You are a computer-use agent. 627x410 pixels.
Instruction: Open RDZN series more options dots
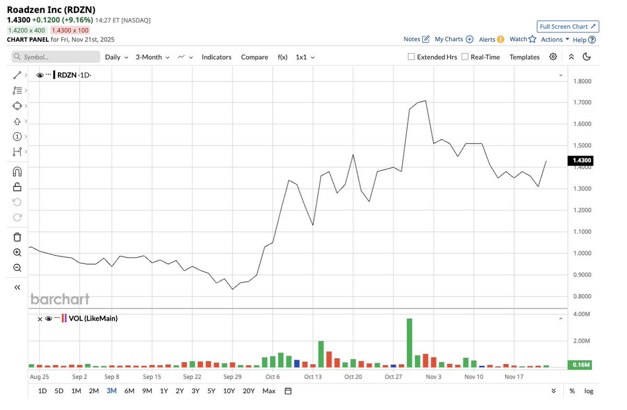(x=49, y=75)
